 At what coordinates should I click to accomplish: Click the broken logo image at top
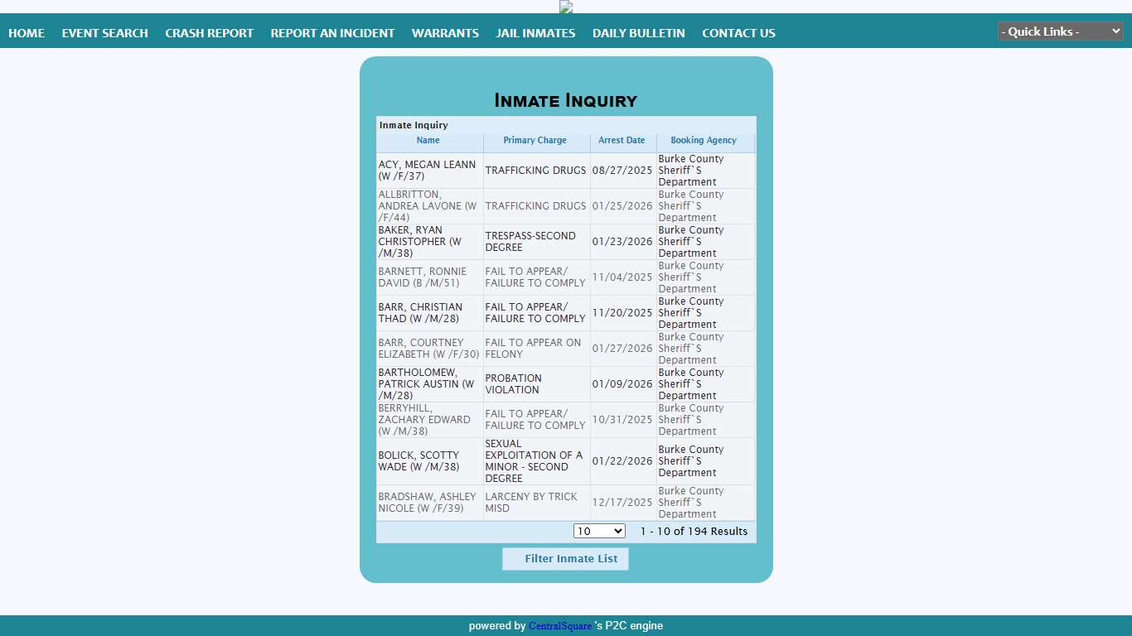[x=566, y=7]
